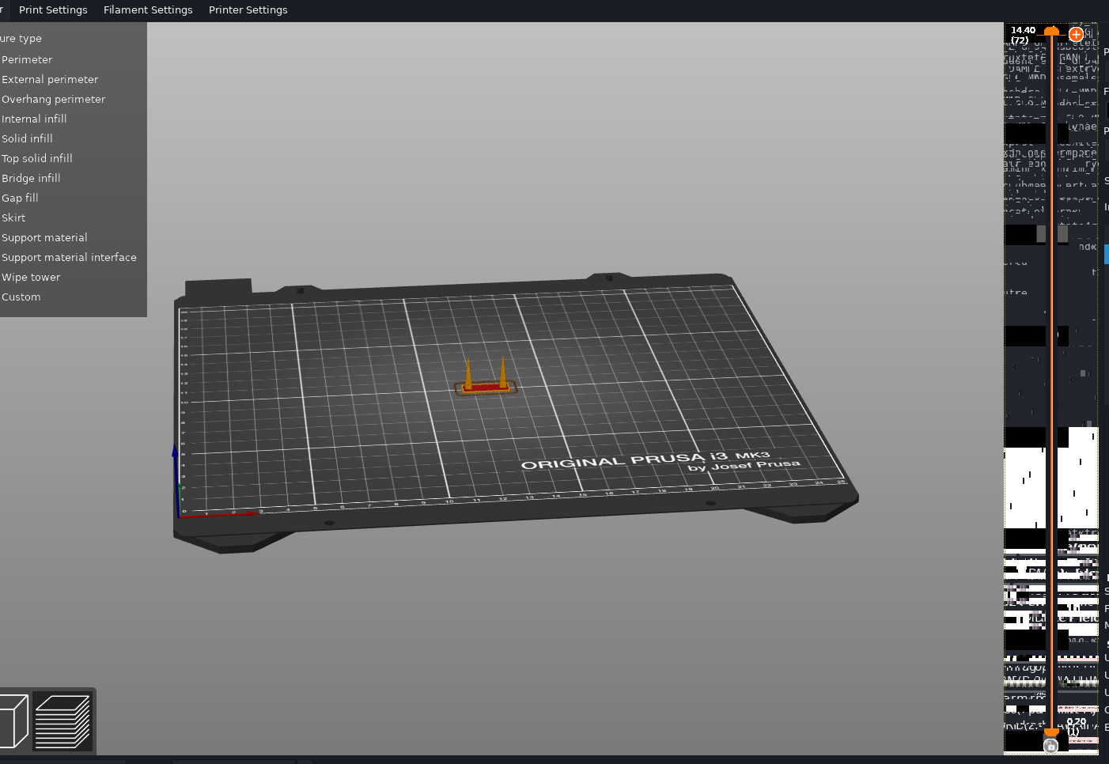
Task: Toggle Custom in the legend
Action: [21, 297]
